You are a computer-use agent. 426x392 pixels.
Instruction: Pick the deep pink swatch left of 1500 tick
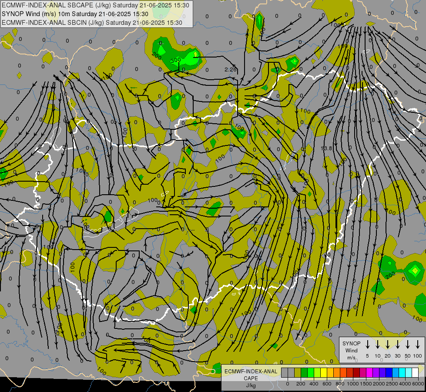pyautogui.click(x=363, y=372)
